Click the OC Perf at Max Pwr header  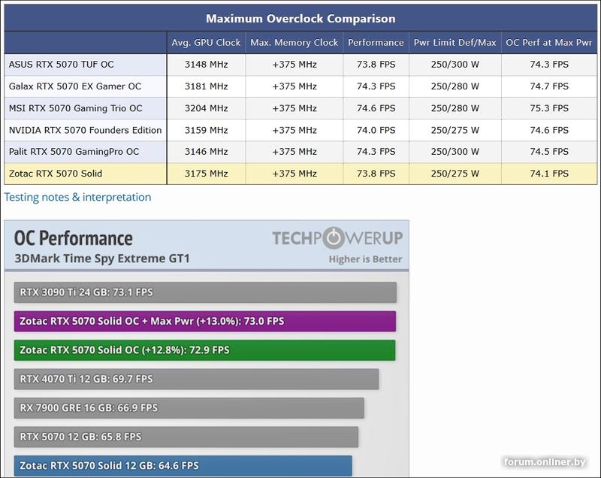point(548,43)
